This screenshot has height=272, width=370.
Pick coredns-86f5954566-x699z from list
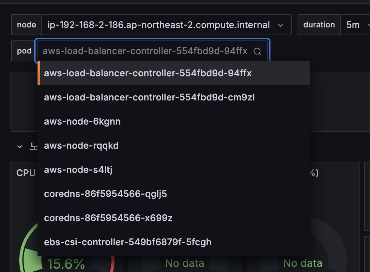tap(174, 218)
